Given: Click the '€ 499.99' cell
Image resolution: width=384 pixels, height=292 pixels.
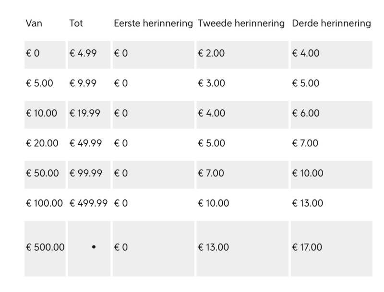Looking at the screenshot, I should pos(88,203).
